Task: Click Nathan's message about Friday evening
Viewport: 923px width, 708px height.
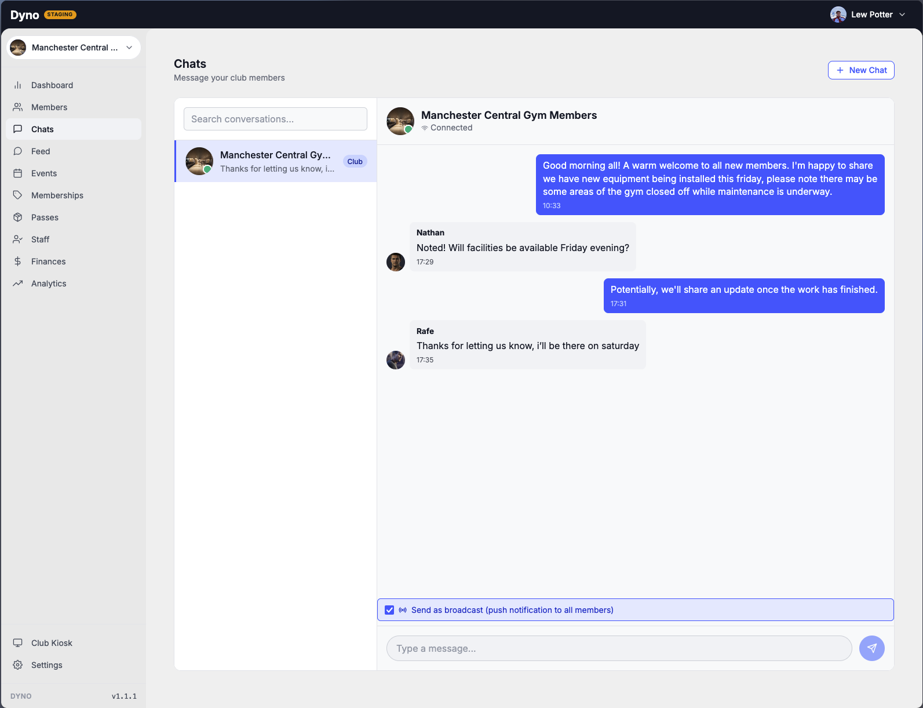Action: pos(523,246)
